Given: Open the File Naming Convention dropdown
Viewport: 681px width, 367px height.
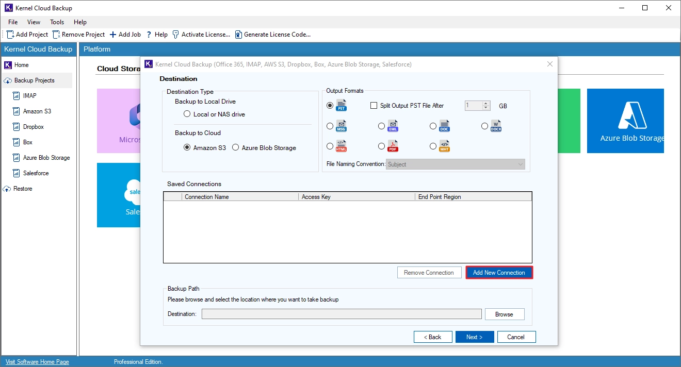Looking at the screenshot, I should pos(456,164).
